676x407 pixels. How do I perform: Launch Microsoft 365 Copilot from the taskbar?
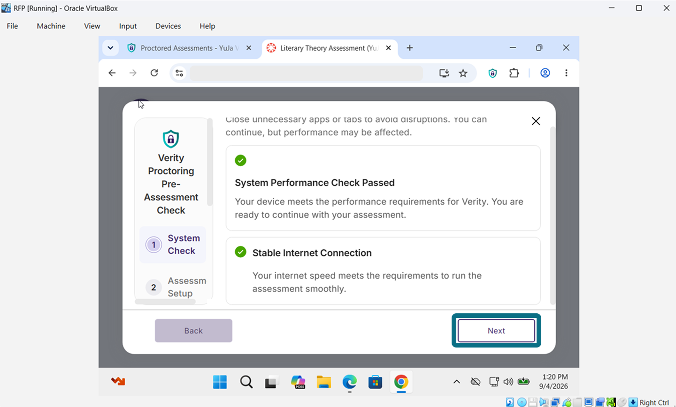[x=298, y=382]
